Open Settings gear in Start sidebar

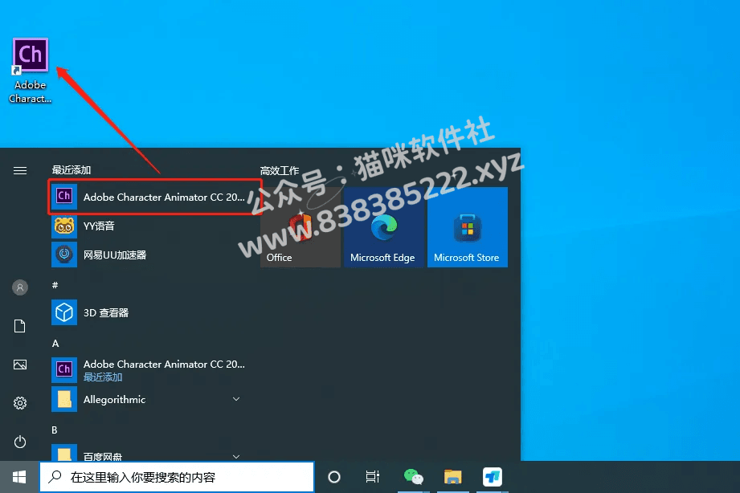coord(20,403)
